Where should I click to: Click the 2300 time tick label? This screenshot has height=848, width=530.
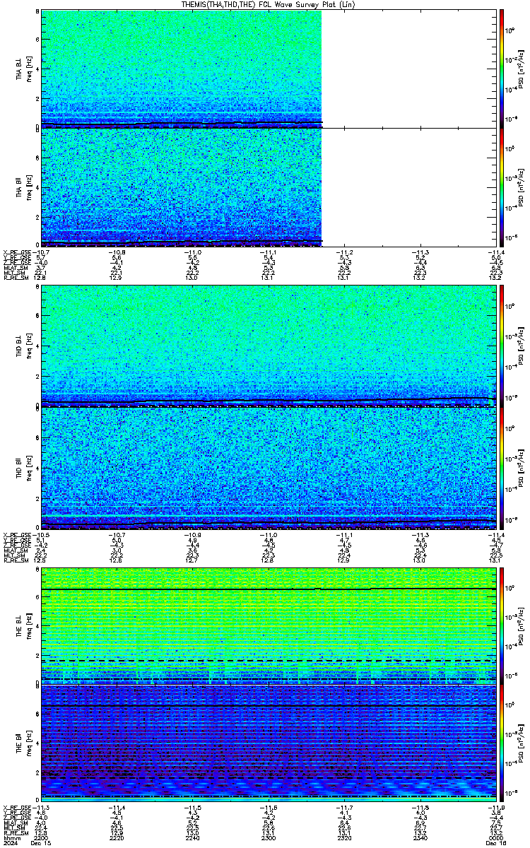(269, 837)
